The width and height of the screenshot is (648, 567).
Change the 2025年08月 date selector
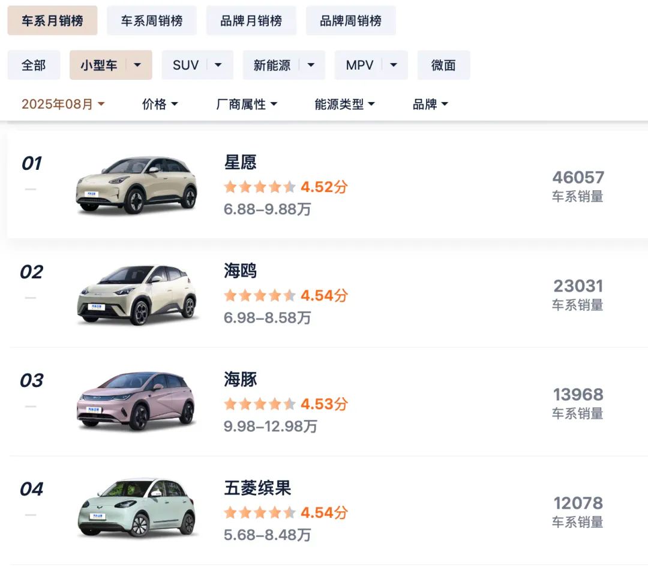(x=63, y=104)
